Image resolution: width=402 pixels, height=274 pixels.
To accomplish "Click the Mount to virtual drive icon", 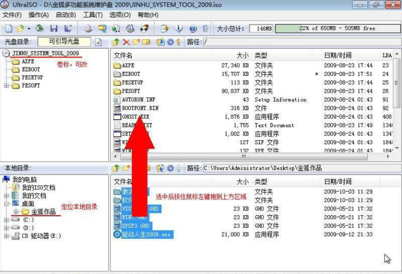I will point(116,28).
